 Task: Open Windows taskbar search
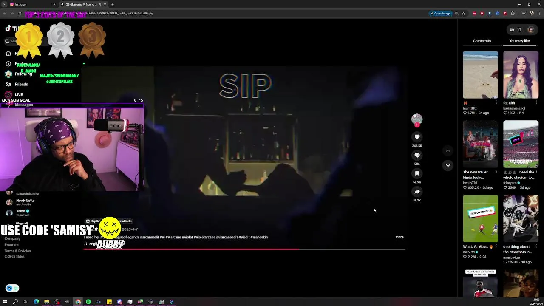(15, 302)
